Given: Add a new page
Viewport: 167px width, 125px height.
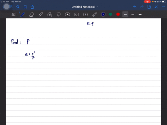Looking at the screenshot, I should (149, 7).
